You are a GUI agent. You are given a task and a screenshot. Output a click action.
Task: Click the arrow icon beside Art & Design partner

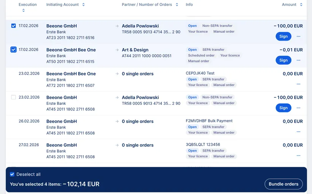[x=117, y=50]
